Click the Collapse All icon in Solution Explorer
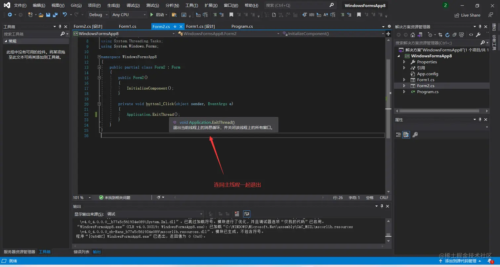Image resolution: width=500 pixels, height=267 pixels. tap(455, 35)
